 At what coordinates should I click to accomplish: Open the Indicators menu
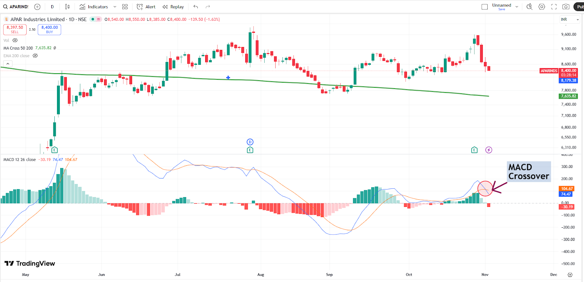coord(94,7)
